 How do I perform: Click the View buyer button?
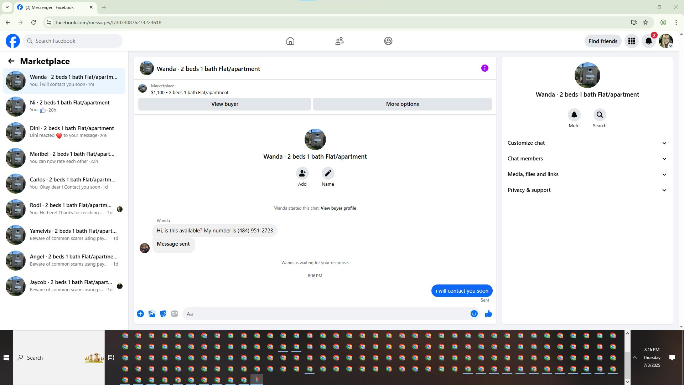(x=224, y=104)
